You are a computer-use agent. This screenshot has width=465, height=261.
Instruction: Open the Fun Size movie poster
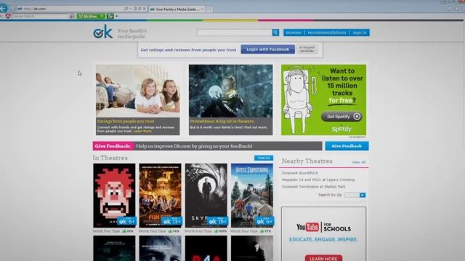point(160,195)
